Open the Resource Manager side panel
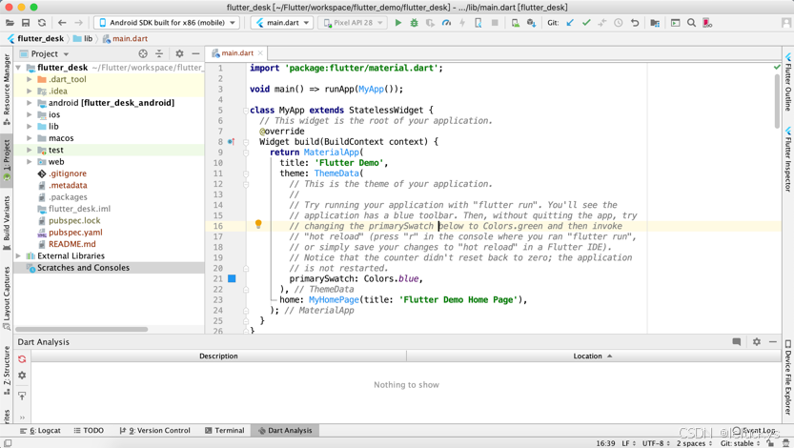This screenshot has width=794, height=448. [x=7, y=89]
